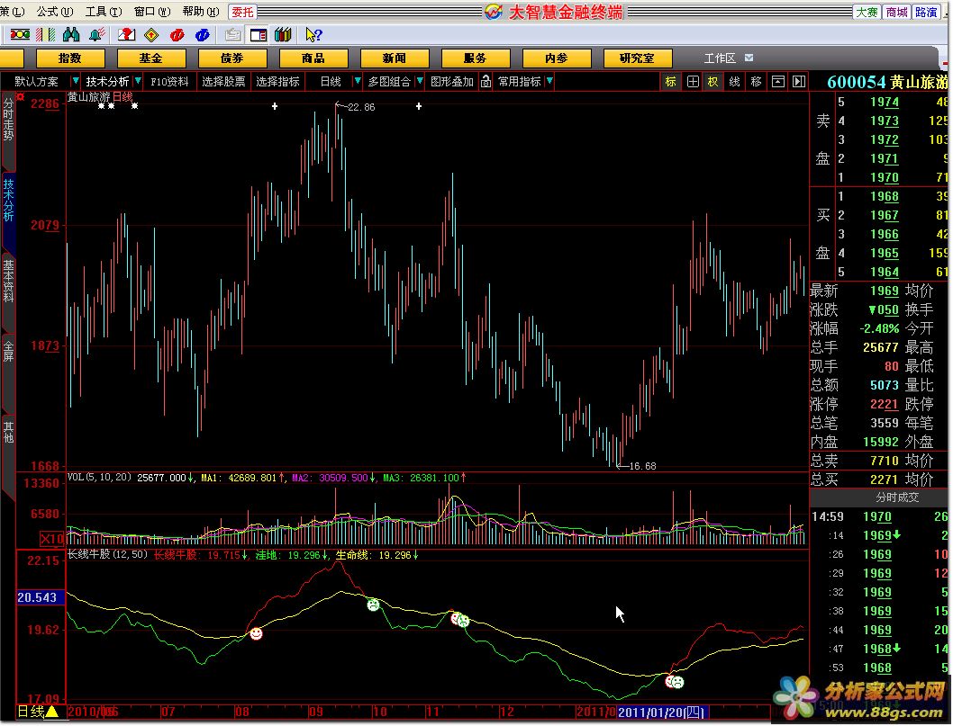
Task: Click the 内参 yellow button
Action: click(556, 58)
